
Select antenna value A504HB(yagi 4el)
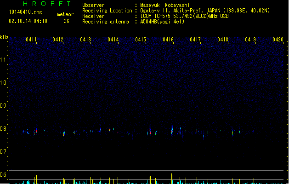162,22
